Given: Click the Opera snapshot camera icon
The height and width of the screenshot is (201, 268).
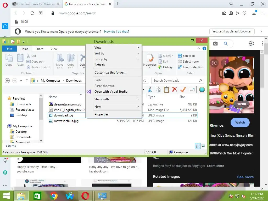Looking at the screenshot, I should 231,13.
